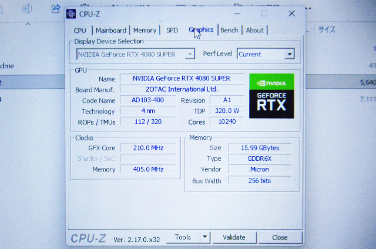Click the Close button at bottom
The image size is (376, 249).
tap(280, 237)
